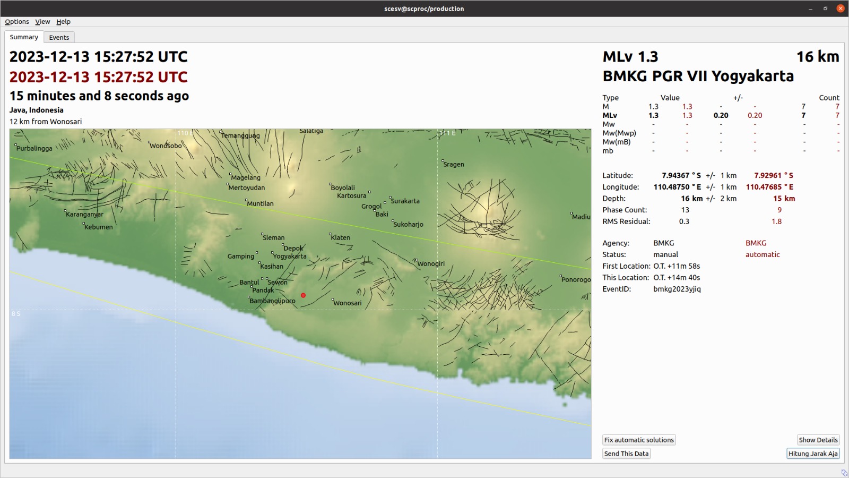This screenshot has width=849, height=478.
Task: Click the Klaten label on map
Action: (340, 237)
